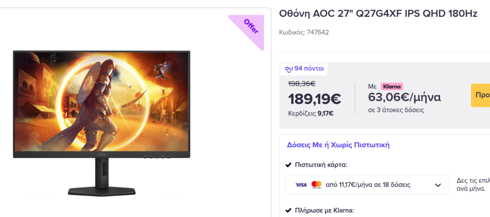Open the 11,17€/μήνα σε 18 δόσεις dropdown

[x=367, y=185]
